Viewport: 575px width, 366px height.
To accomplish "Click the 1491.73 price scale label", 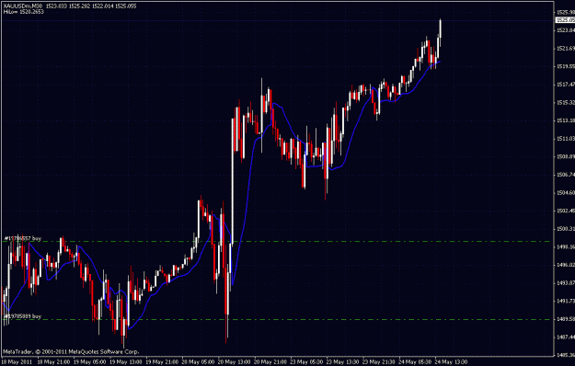I will (566, 301).
